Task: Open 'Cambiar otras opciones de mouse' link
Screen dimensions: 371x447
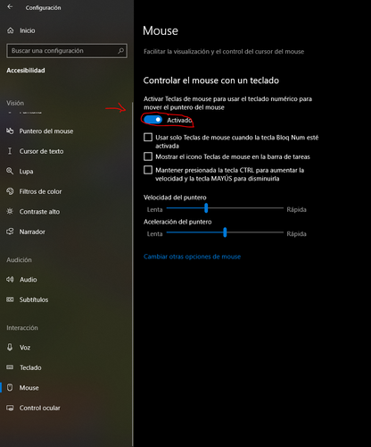Action: point(192,257)
